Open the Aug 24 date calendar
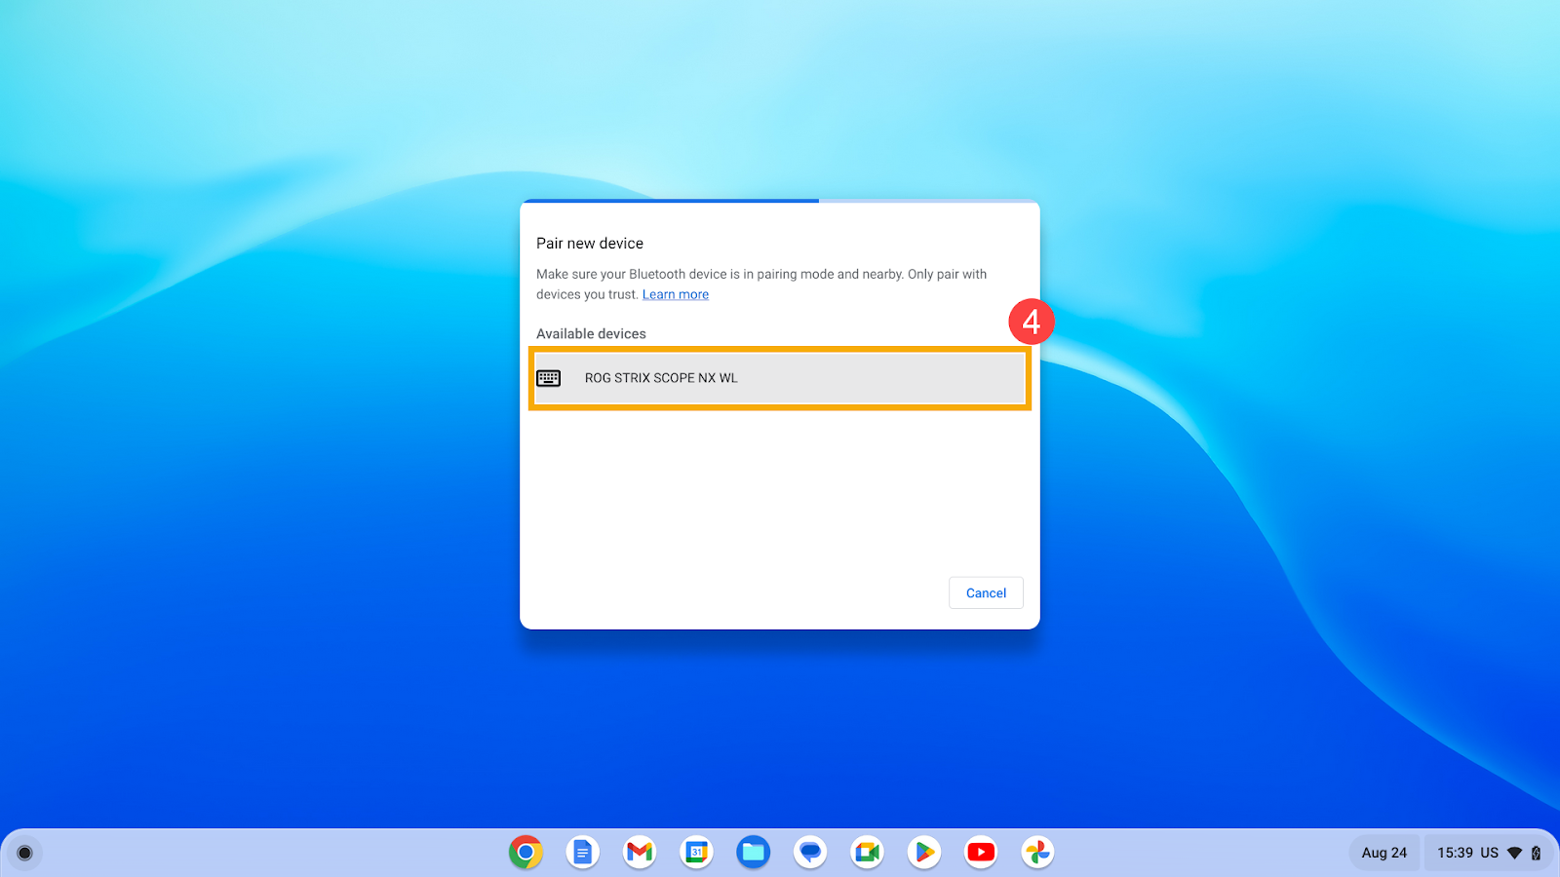Image resolution: width=1560 pixels, height=877 pixels. (1384, 853)
